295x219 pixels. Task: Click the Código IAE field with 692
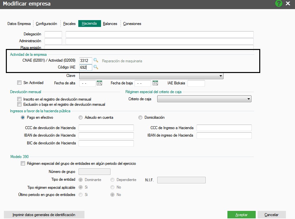[x=85, y=67]
